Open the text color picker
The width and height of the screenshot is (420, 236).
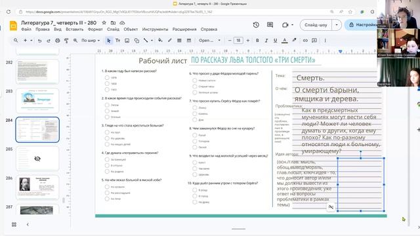[284, 41]
